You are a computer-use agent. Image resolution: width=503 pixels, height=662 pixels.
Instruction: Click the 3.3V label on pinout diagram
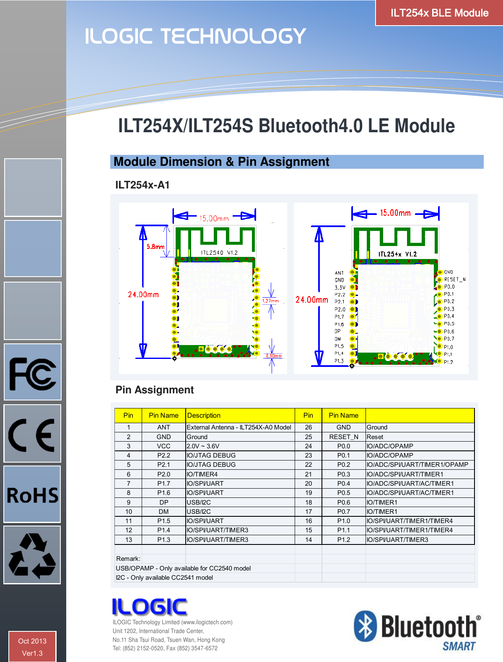point(340,288)
